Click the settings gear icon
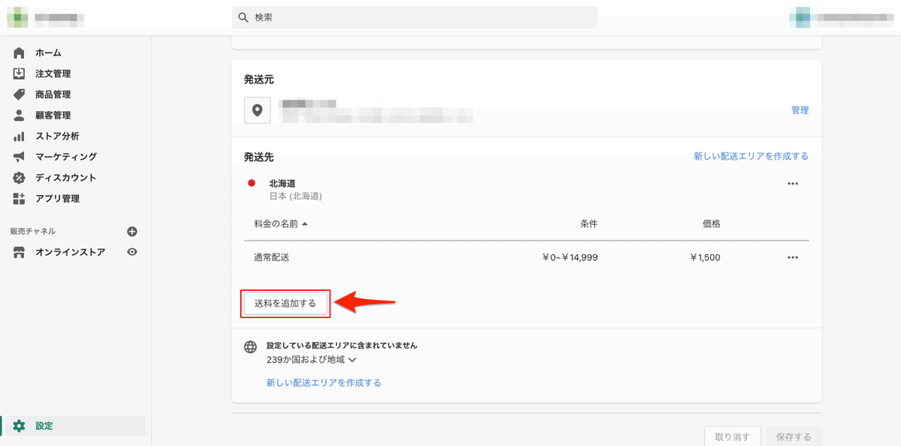The width and height of the screenshot is (901, 446). point(20,426)
